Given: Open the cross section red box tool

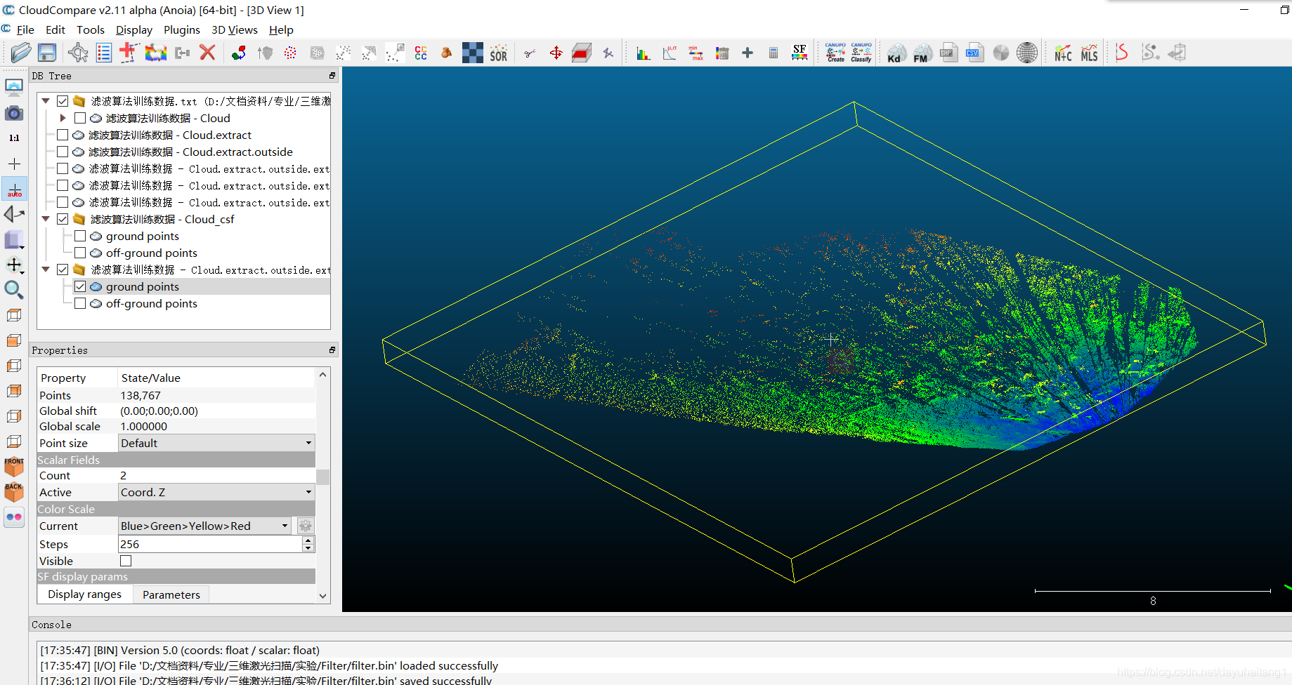Looking at the screenshot, I should (x=582, y=53).
